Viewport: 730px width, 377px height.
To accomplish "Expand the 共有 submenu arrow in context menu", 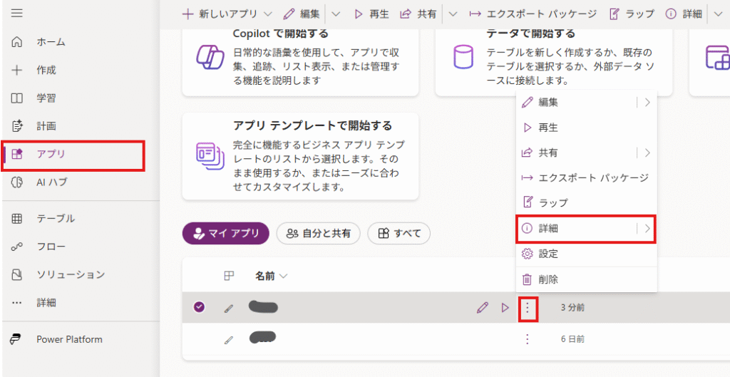I will [x=647, y=153].
